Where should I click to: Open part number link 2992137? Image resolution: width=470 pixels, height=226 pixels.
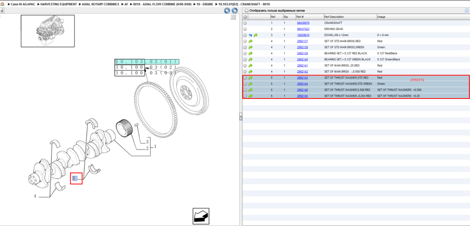302,41
